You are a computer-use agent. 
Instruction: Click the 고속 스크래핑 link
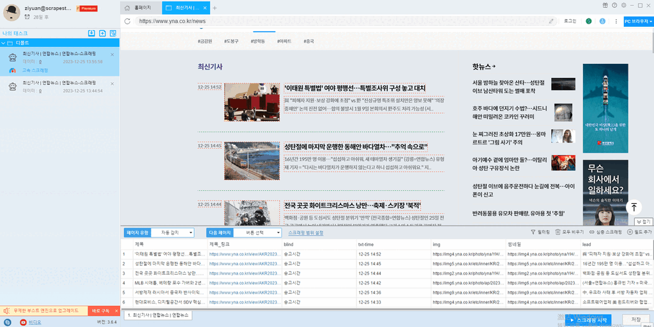pyautogui.click(x=35, y=70)
